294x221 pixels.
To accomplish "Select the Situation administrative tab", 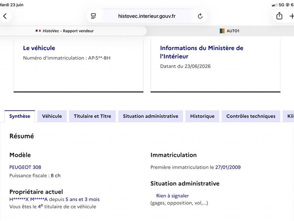I will click(151, 116).
